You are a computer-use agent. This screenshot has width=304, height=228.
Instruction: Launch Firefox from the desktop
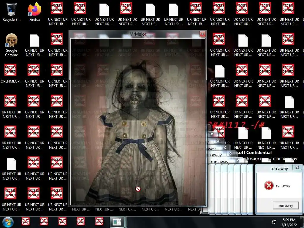click(35, 12)
